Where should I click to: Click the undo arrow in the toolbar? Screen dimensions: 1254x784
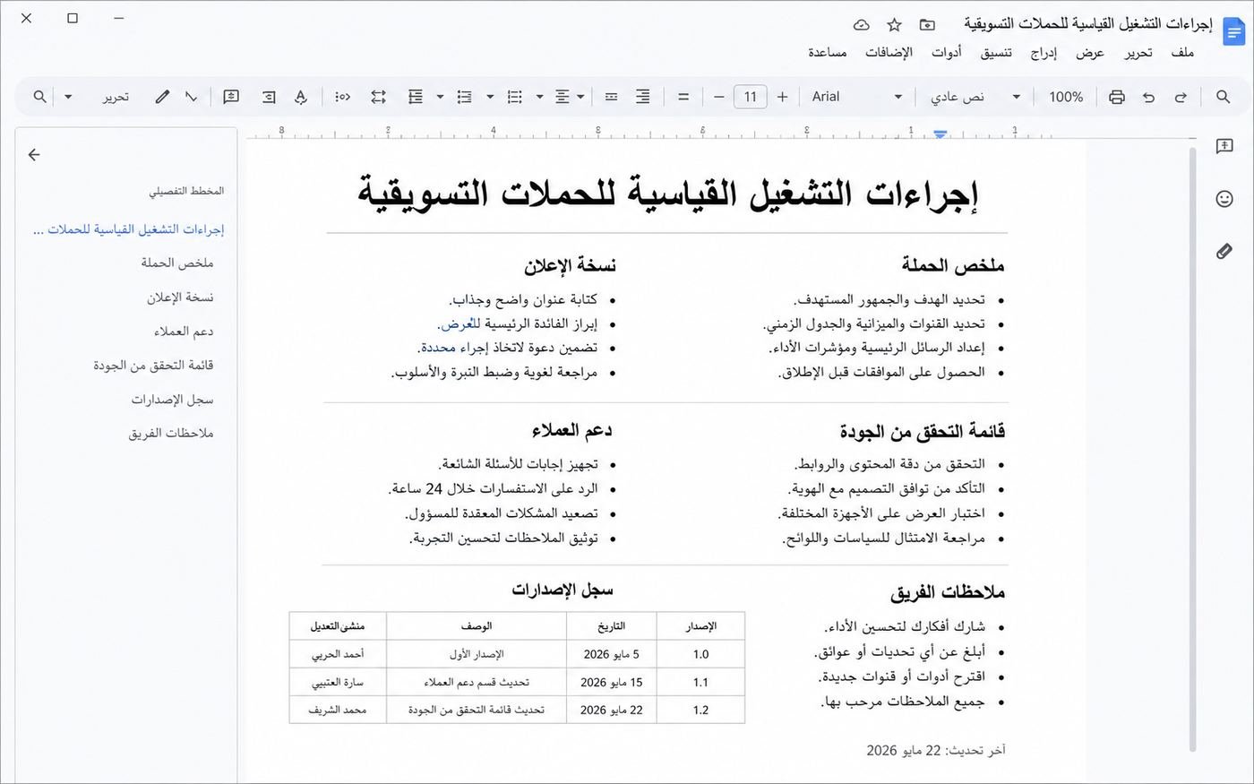tap(1148, 97)
